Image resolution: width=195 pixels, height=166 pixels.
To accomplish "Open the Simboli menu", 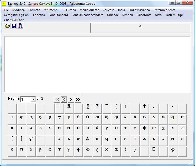I will (128, 15).
